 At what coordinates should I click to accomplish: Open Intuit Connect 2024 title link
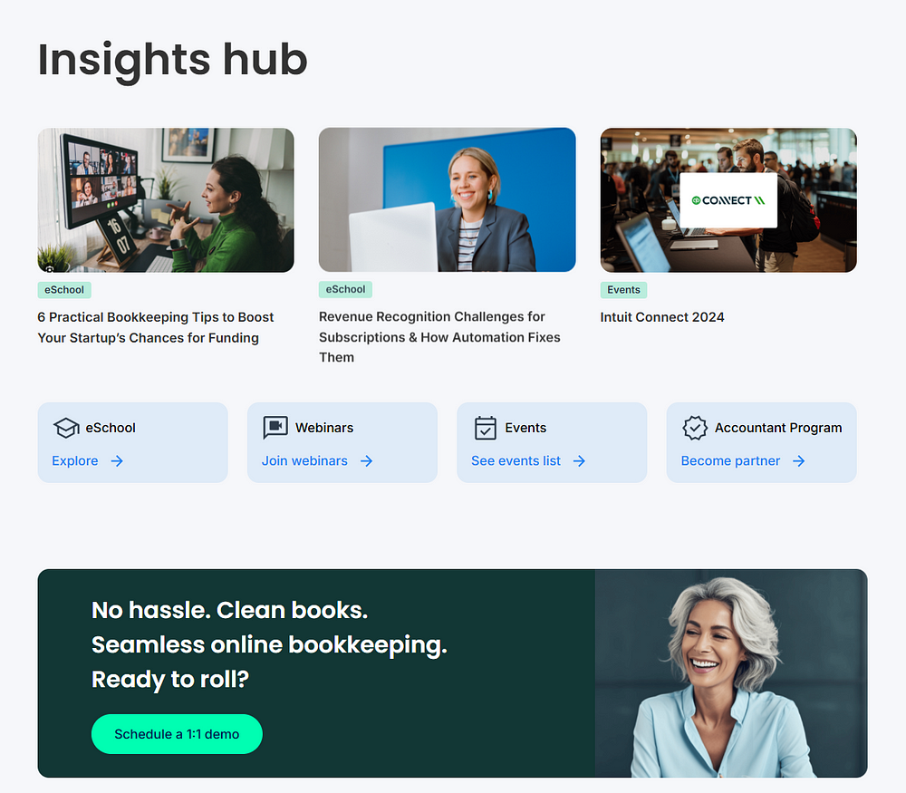click(662, 317)
